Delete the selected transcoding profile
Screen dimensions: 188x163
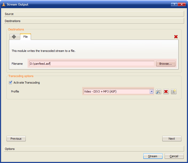166,91
